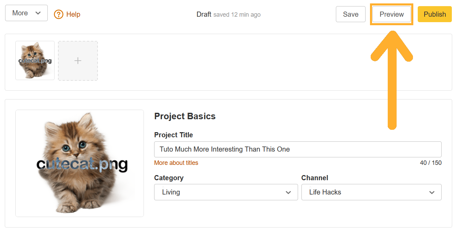Follow the More about titles link
Screen dimensions: 459x233
(x=176, y=163)
